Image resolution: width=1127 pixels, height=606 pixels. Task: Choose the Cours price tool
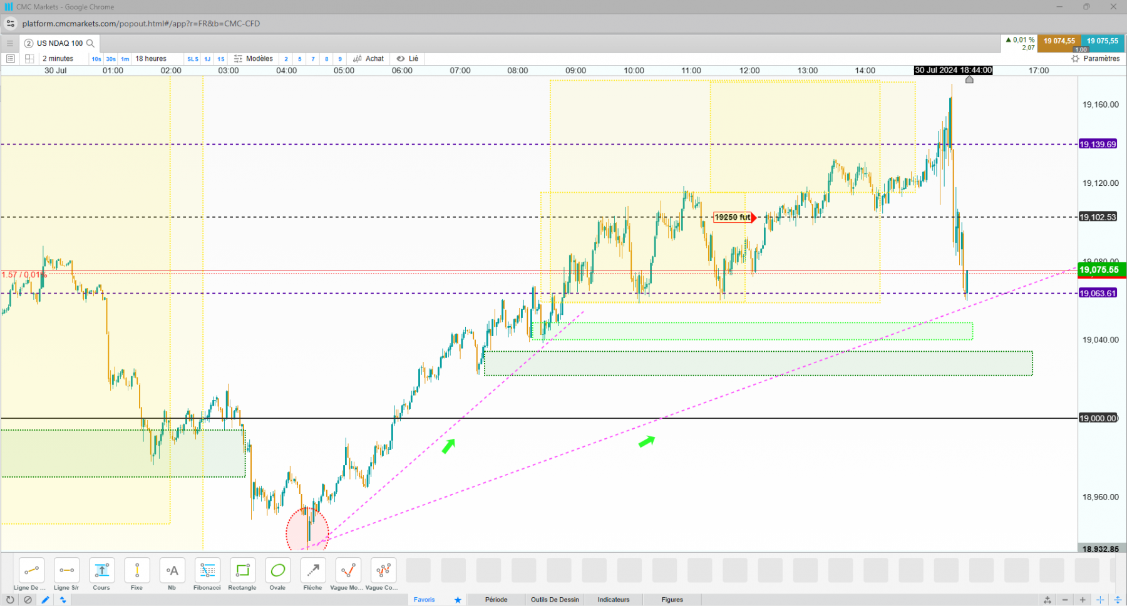coord(101,570)
